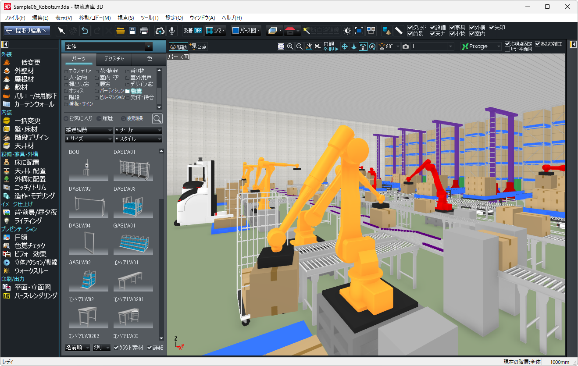Click the undo arrow icon
Screen dimensions: 578x366
tap(85, 31)
